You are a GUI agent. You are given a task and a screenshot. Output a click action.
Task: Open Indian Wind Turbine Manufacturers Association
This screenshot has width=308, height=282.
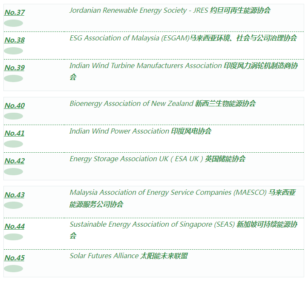click(183, 66)
